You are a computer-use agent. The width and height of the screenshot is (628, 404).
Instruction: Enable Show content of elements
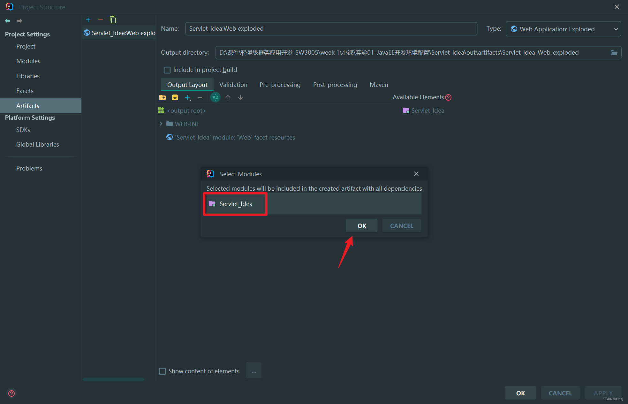click(x=163, y=371)
